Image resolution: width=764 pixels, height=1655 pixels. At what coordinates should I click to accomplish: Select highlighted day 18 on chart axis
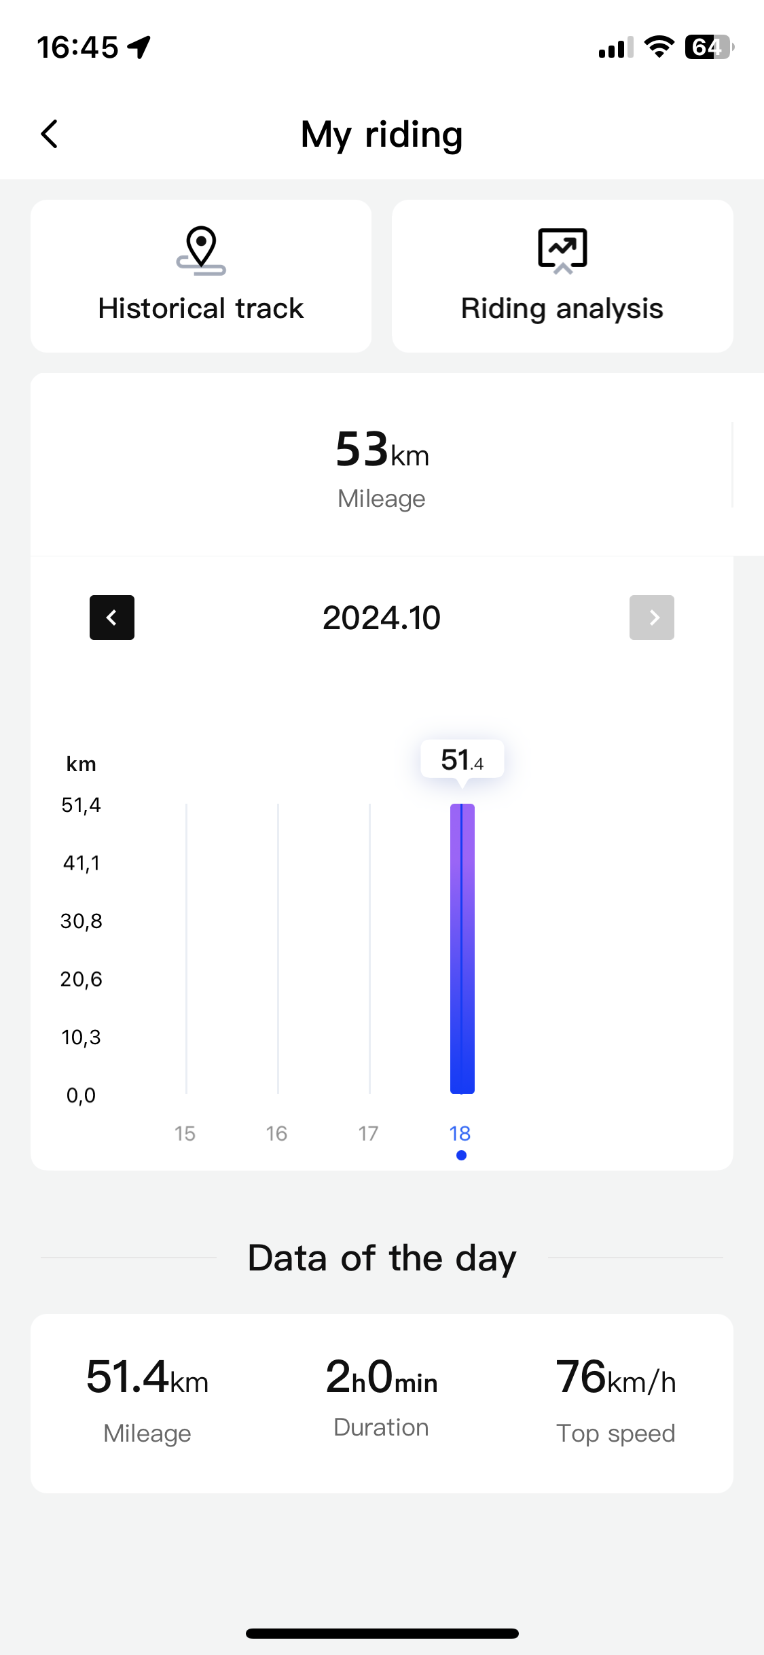point(460,1133)
